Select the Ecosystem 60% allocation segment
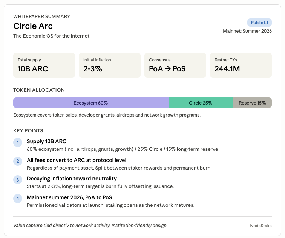This screenshot has width=285, height=238. (x=91, y=103)
